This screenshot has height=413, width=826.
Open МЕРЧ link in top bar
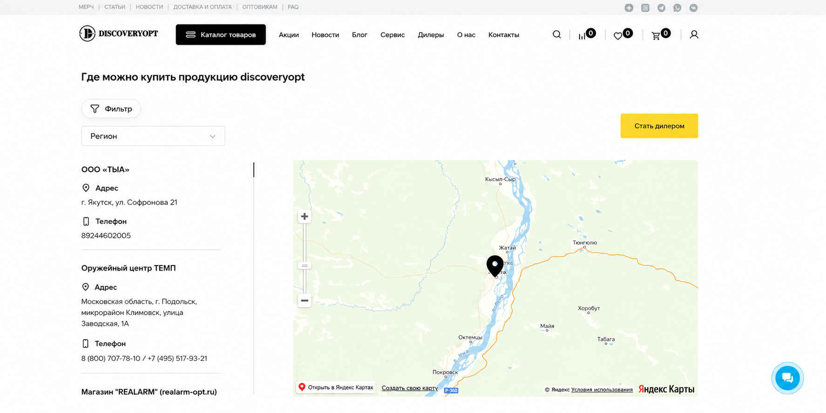[x=86, y=7]
